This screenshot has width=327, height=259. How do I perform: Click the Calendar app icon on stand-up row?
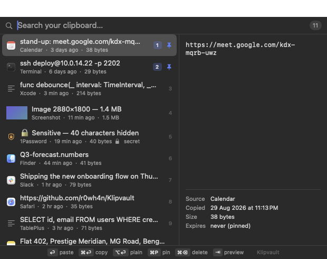[x=11, y=45]
